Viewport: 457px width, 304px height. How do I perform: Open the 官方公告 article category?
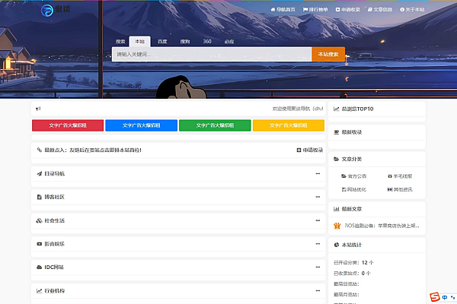pyautogui.click(x=354, y=176)
